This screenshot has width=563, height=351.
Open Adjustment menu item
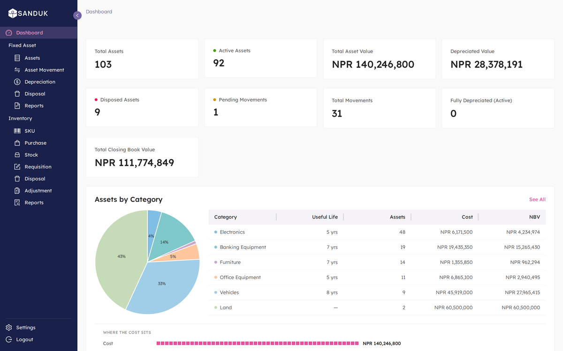coord(38,190)
